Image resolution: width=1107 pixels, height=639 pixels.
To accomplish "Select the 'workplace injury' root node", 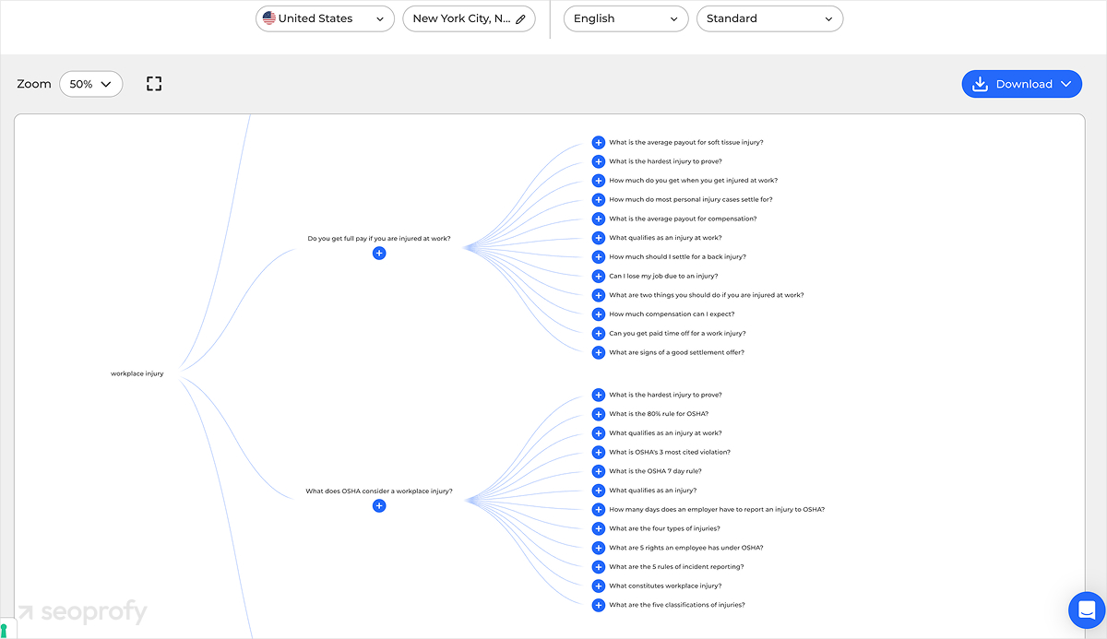I will click(137, 373).
